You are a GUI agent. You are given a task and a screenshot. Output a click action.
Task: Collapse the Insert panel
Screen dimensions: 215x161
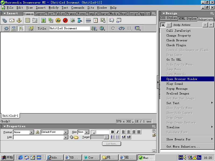tap(5, 13)
